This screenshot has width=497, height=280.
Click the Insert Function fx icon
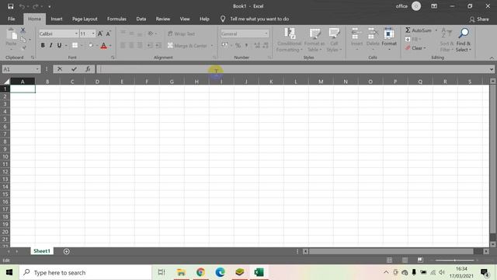coord(88,69)
